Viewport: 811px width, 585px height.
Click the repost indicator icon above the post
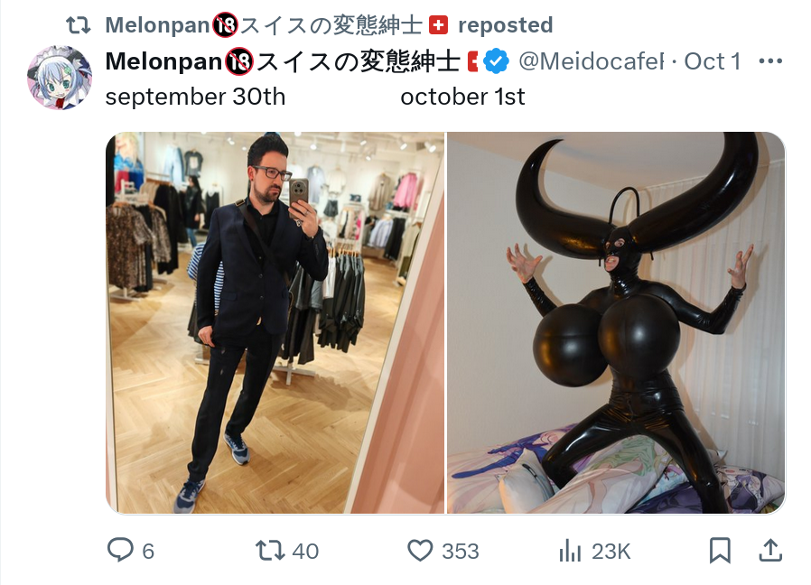(x=79, y=25)
